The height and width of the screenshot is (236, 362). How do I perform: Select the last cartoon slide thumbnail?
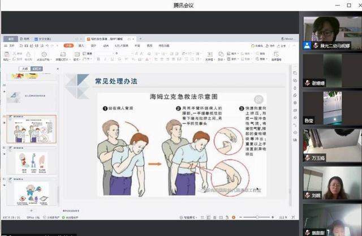pyautogui.click(x=32, y=192)
